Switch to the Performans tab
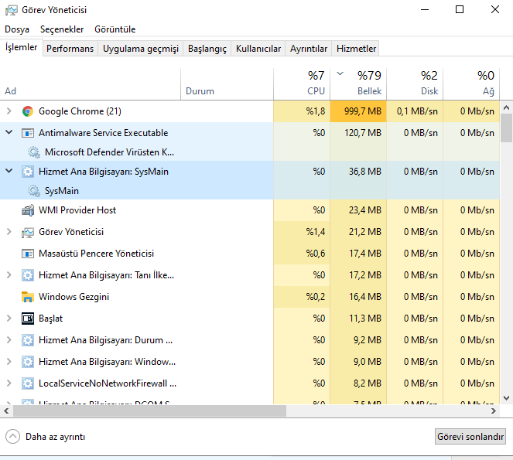This screenshot has height=460, width=513. tap(70, 49)
